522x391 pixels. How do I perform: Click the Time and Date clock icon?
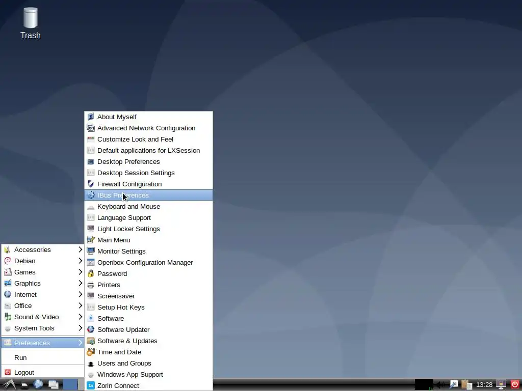pos(91,352)
